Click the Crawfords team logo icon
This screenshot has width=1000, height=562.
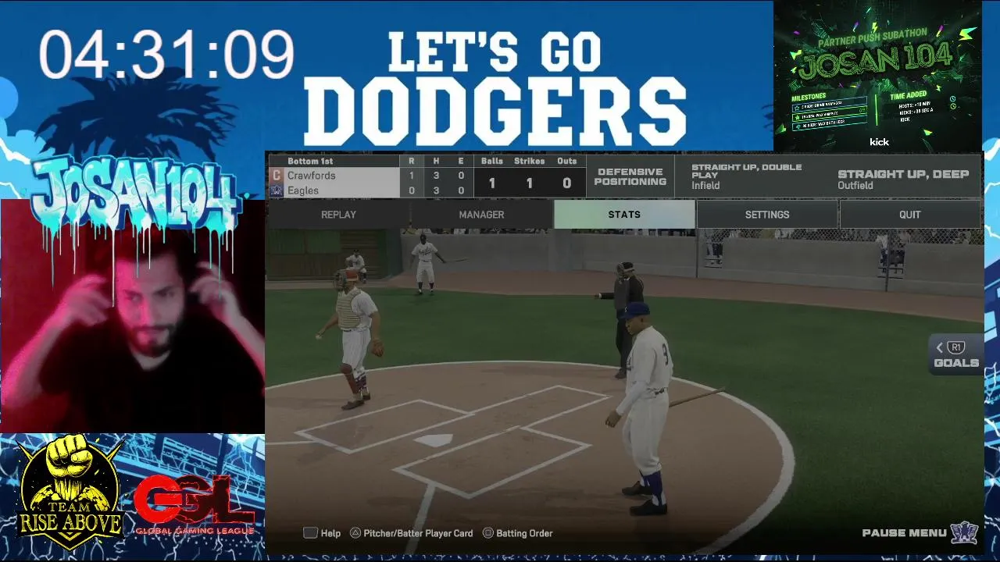(x=276, y=176)
